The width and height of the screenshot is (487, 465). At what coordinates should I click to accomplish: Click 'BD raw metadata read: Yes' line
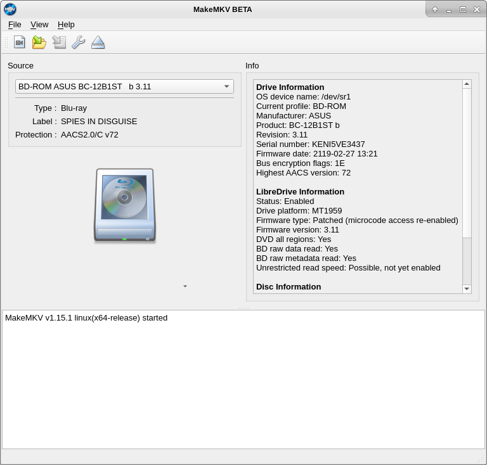[306, 258]
